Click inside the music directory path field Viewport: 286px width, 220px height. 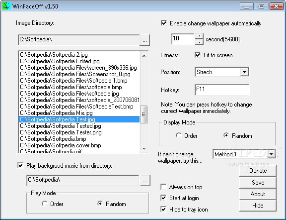click(x=83, y=180)
